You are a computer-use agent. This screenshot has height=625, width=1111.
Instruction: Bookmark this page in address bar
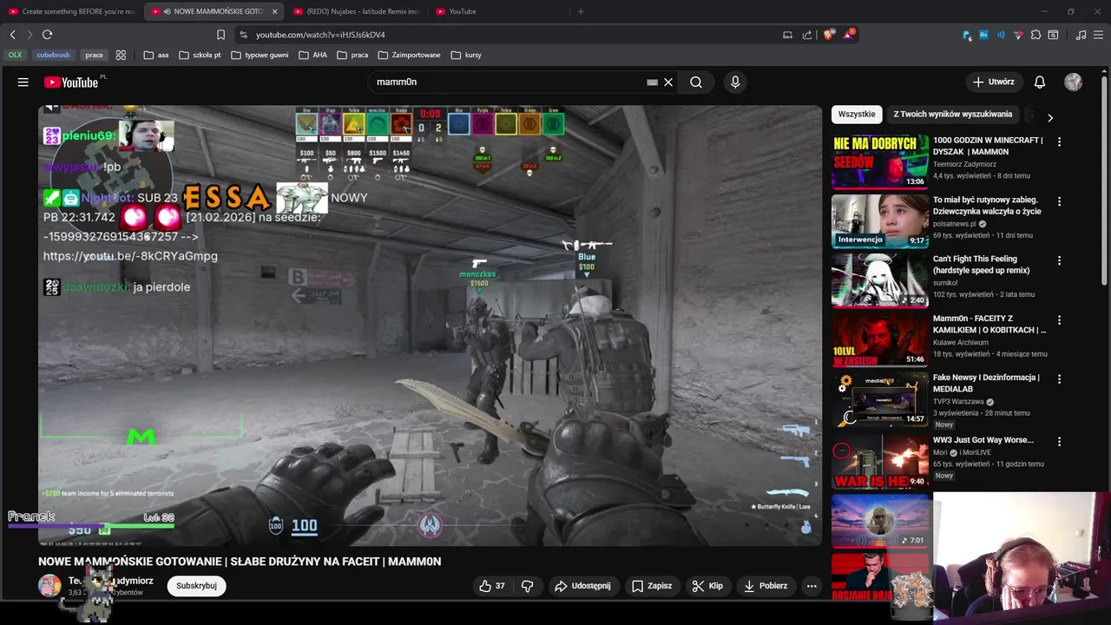pos(220,35)
